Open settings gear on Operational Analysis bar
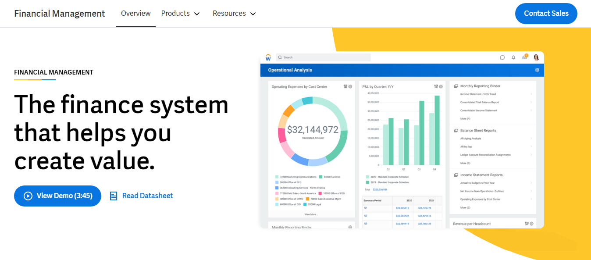This screenshot has width=591, height=260. tap(537, 70)
